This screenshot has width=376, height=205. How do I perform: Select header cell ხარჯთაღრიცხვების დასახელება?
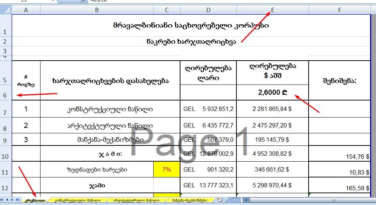pyautogui.click(x=110, y=80)
